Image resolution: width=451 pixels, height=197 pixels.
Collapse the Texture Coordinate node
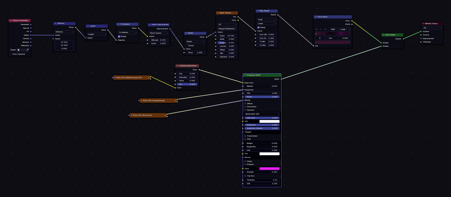[x=11, y=20]
